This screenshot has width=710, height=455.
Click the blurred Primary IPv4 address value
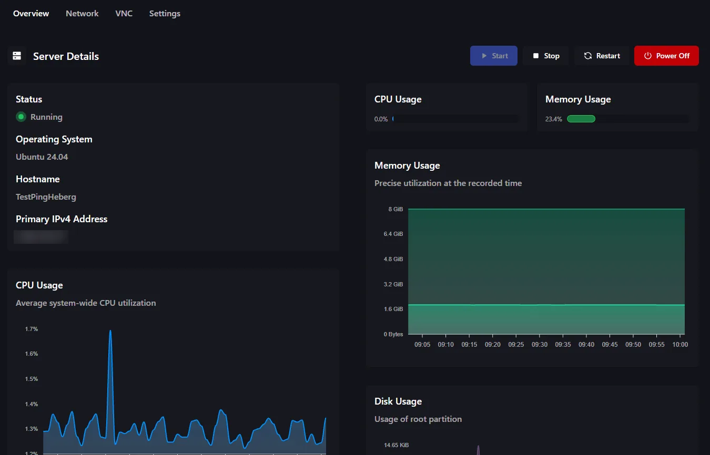pyautogui.click(x=41, y=236)
